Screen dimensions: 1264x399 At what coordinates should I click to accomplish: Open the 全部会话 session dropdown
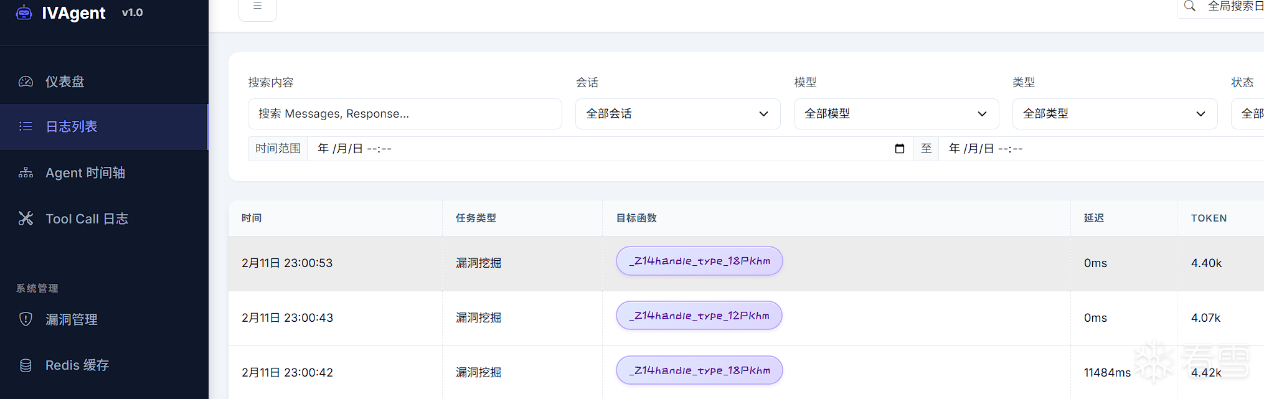(677, 114)
